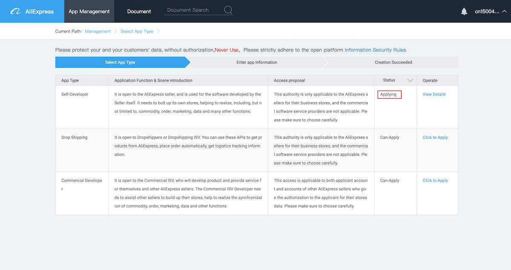Select the Enter app Information step
Image resolution: width=511 pixels, height=270 pixels.
[x=257, y=63]
